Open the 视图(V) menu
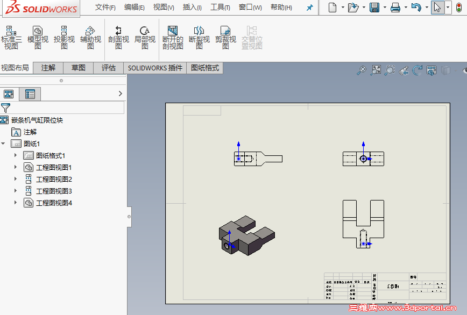467x315 pixels. point(164,8)
